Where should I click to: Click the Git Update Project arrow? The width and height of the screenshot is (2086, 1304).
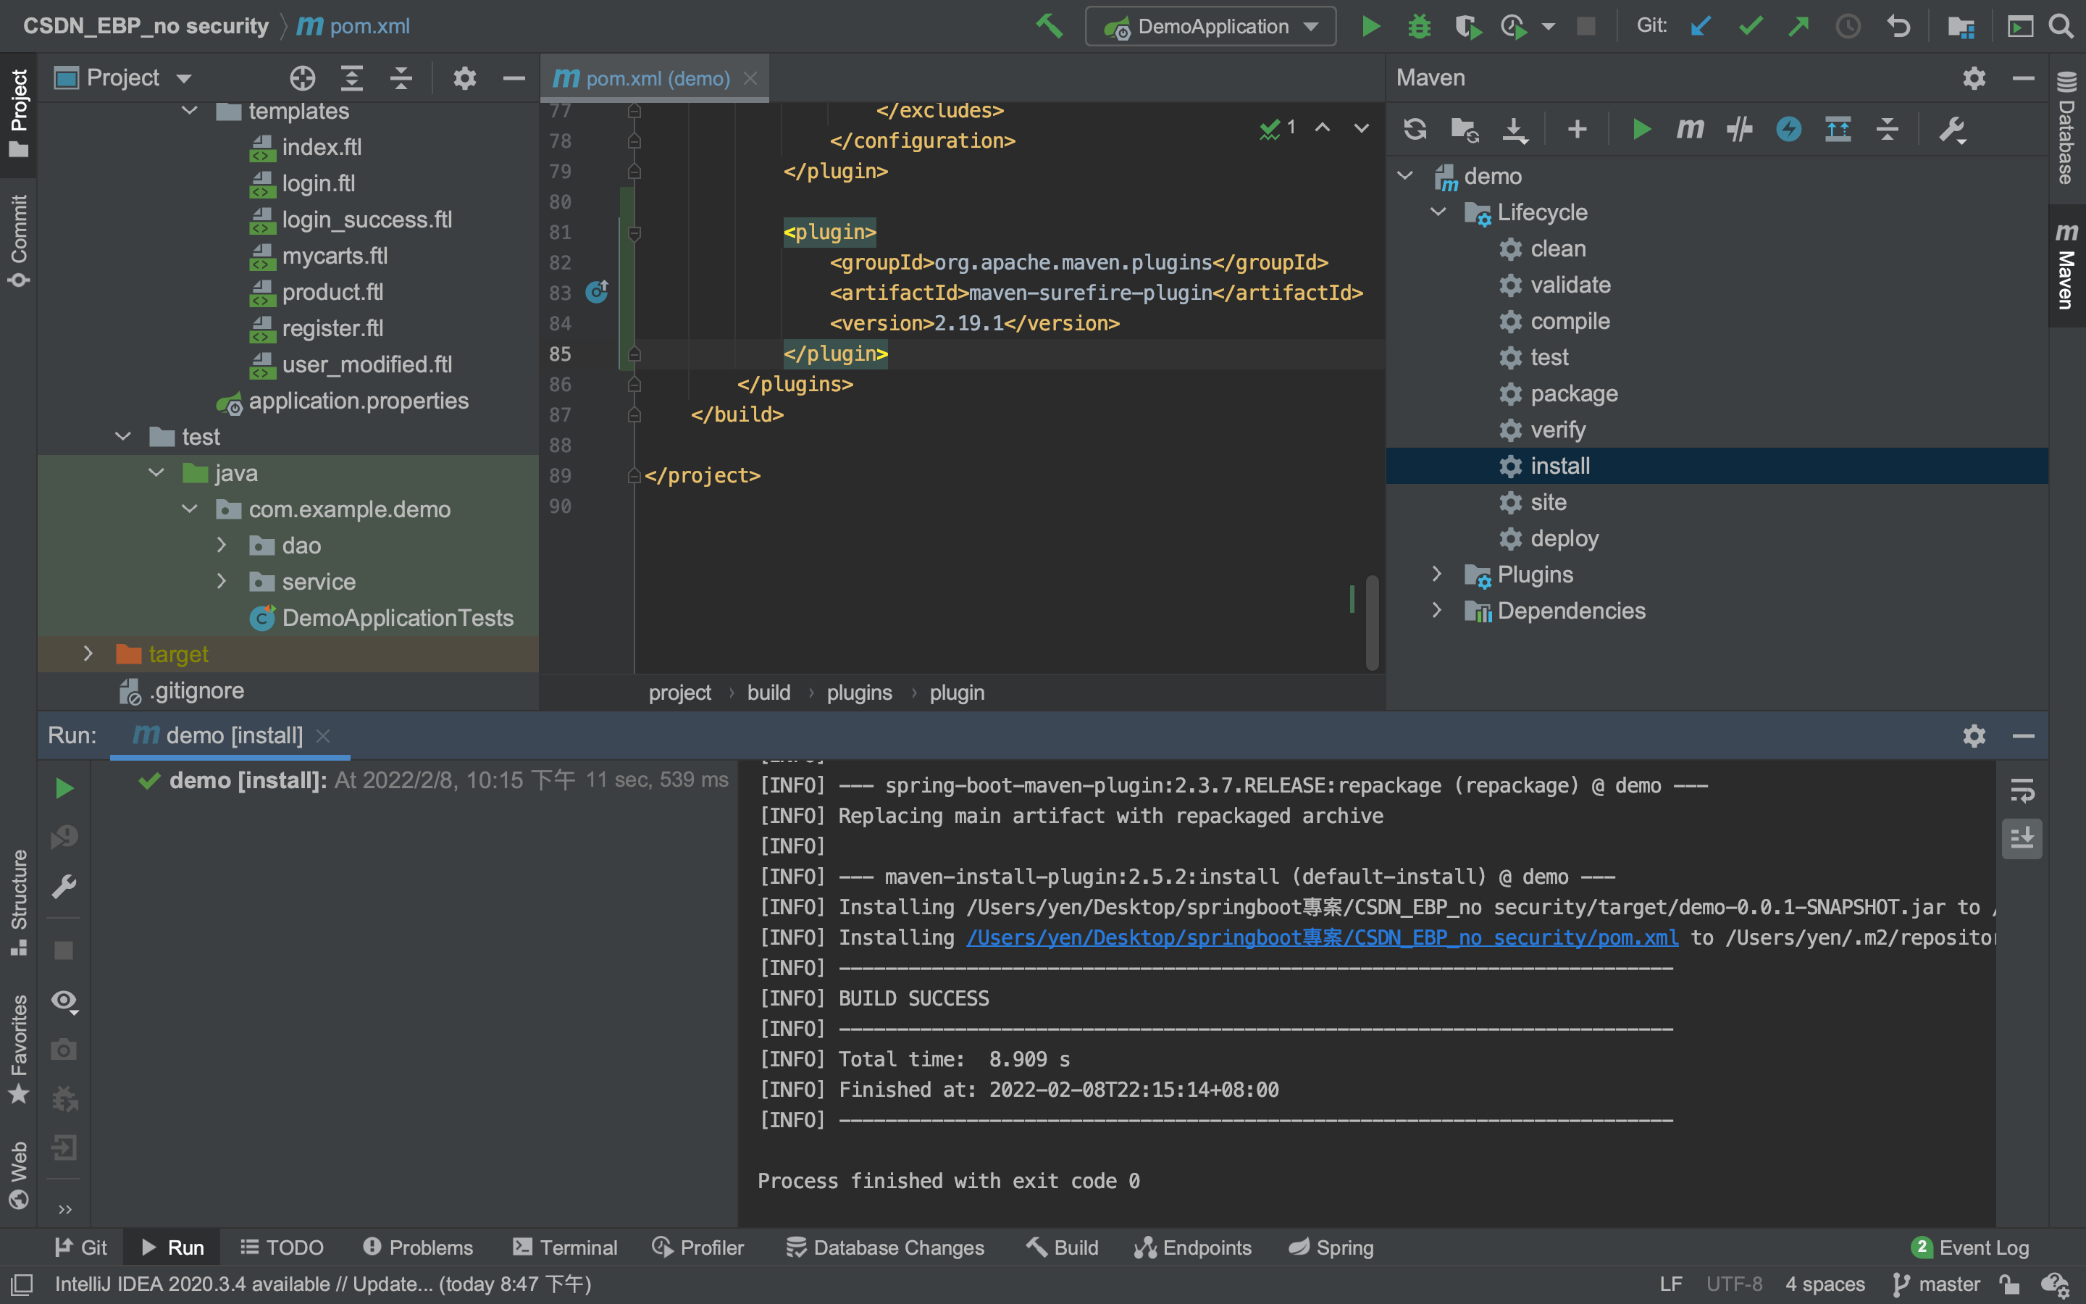(1700, 26)
